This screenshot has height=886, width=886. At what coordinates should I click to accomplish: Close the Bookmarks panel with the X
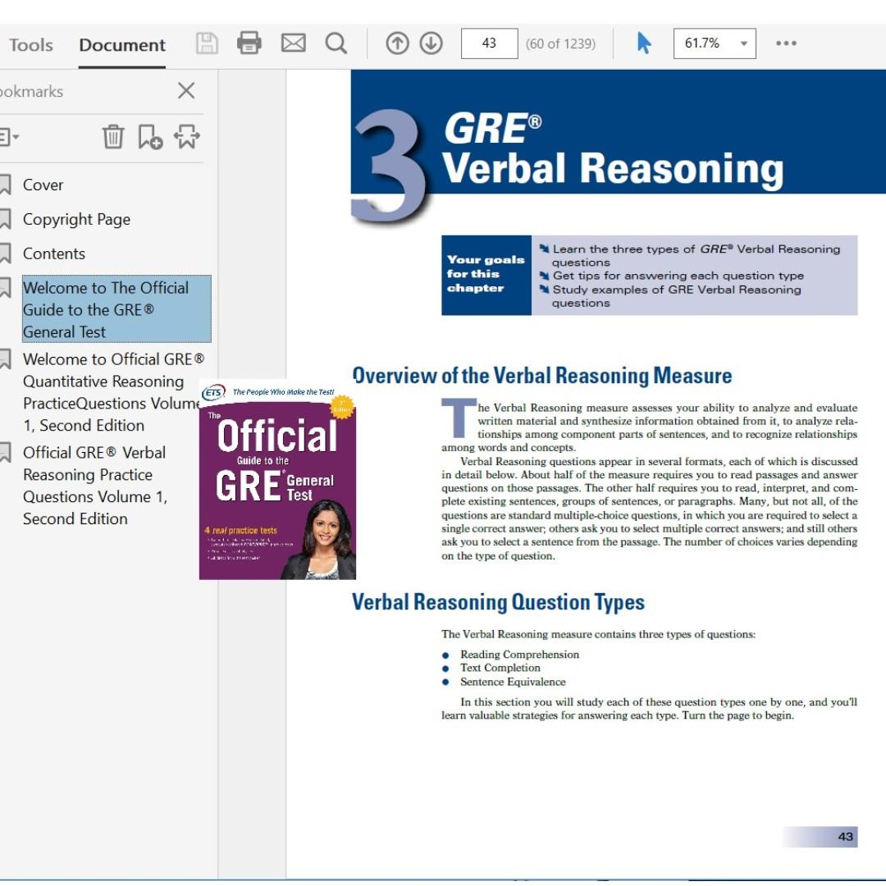tap(186, 90)
